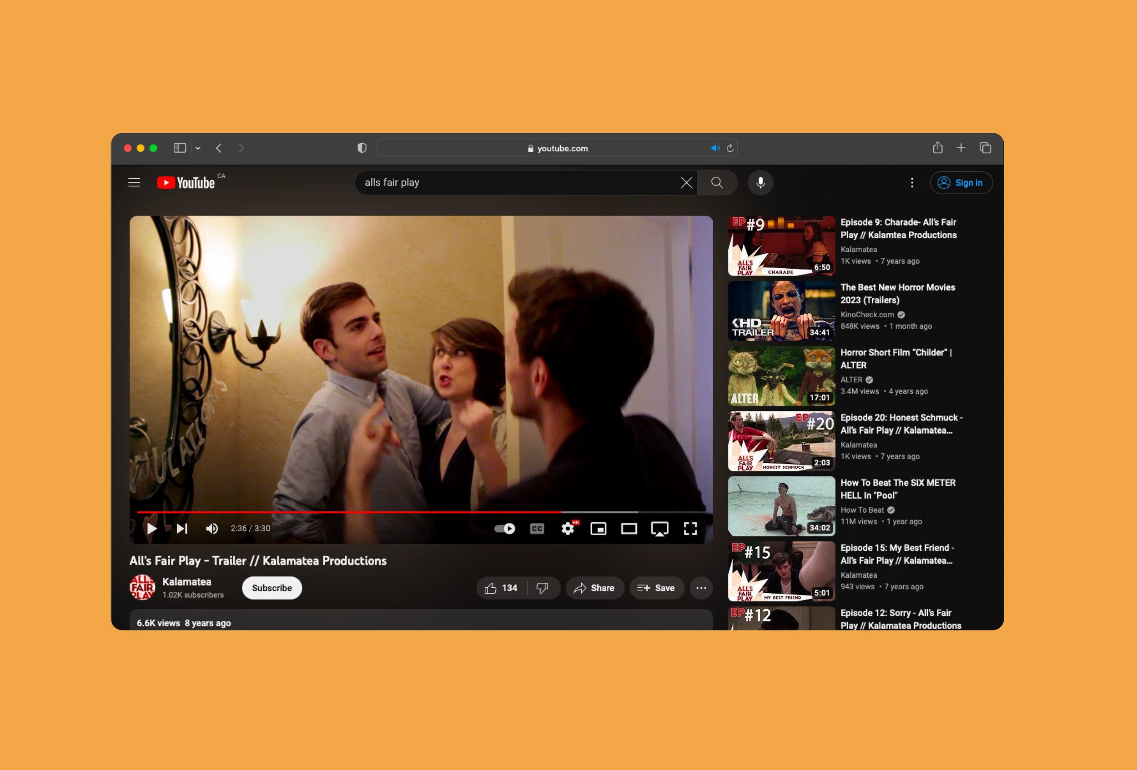Click the AirPlay icon in the player
The height and width of the screenshot is (770, 1137).
(x=659, y=529)
